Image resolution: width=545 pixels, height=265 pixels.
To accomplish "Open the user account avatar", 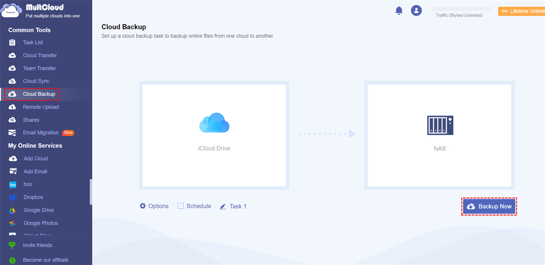I will coord(416,10).
